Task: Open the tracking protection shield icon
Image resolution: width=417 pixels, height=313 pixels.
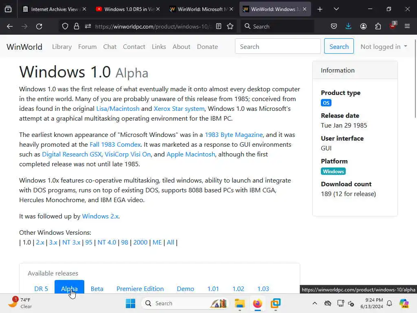Action: click(x=65, y=26)
